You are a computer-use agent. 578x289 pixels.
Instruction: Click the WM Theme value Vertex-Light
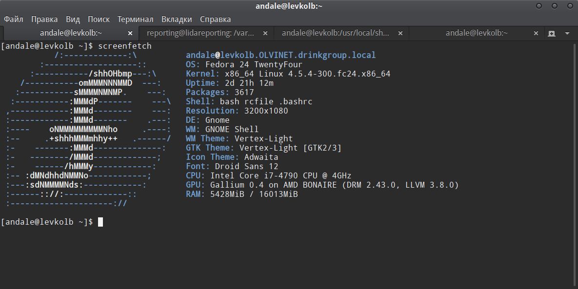(263, 138)
